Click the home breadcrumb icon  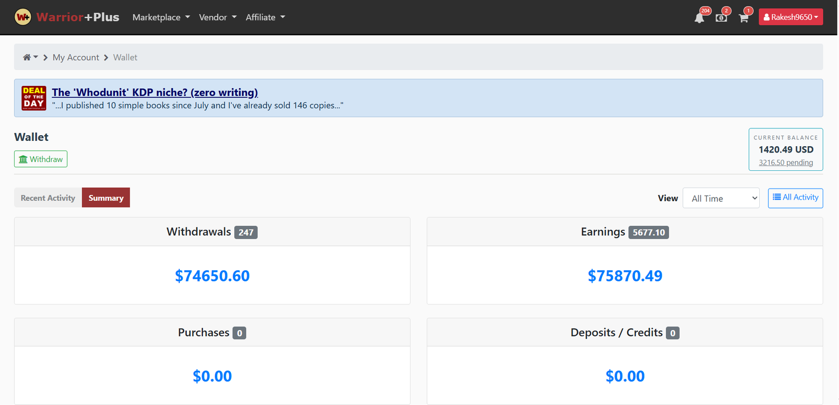27,57
